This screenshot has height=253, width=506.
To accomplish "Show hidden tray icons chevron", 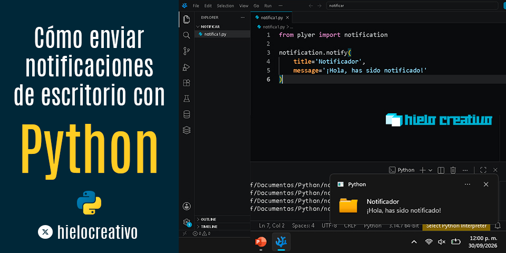I will 414,242.
